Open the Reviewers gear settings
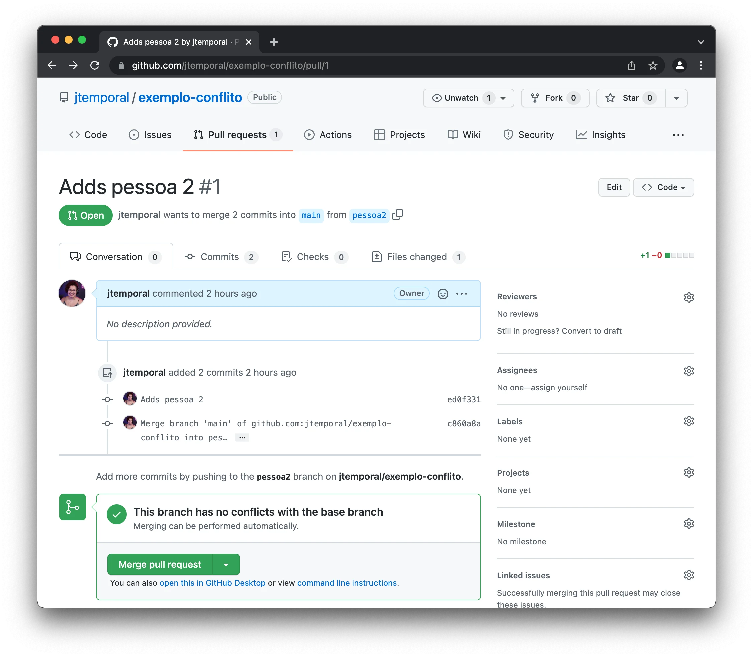This screenshot has height=657, width=753. point(689,297)
